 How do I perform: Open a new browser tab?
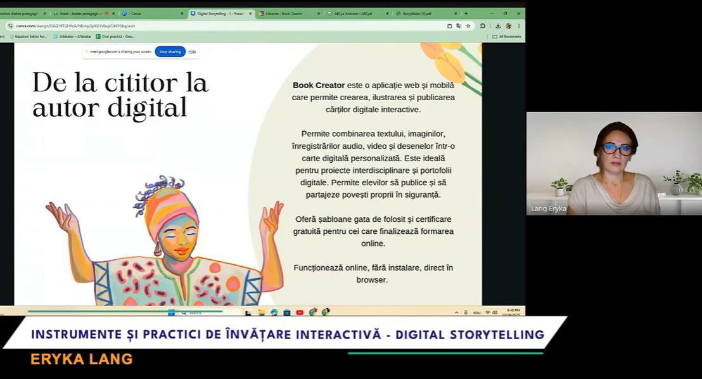click(466, 13)
